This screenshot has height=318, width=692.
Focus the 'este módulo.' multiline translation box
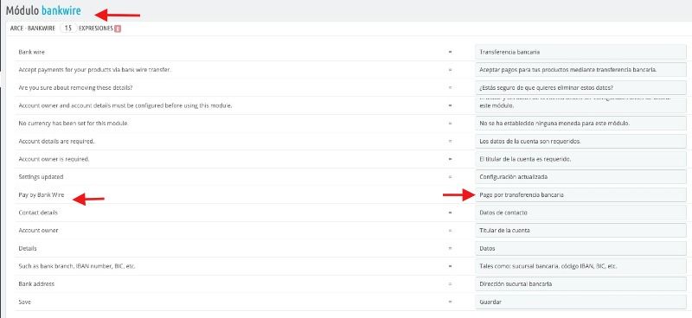pos(580,105)
